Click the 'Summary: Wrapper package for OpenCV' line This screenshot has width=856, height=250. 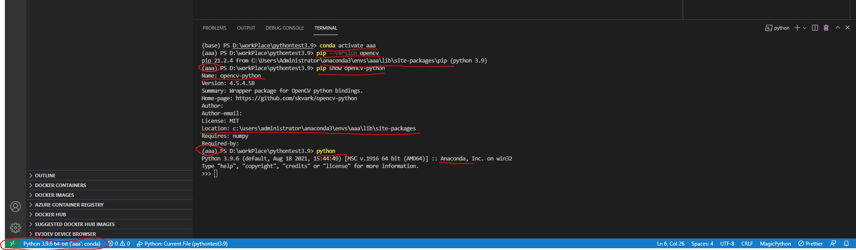pyautogui.click(x=282, y=91)
